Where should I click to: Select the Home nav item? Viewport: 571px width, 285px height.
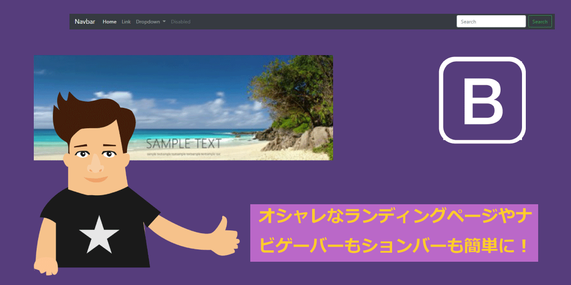coord(109,21)
